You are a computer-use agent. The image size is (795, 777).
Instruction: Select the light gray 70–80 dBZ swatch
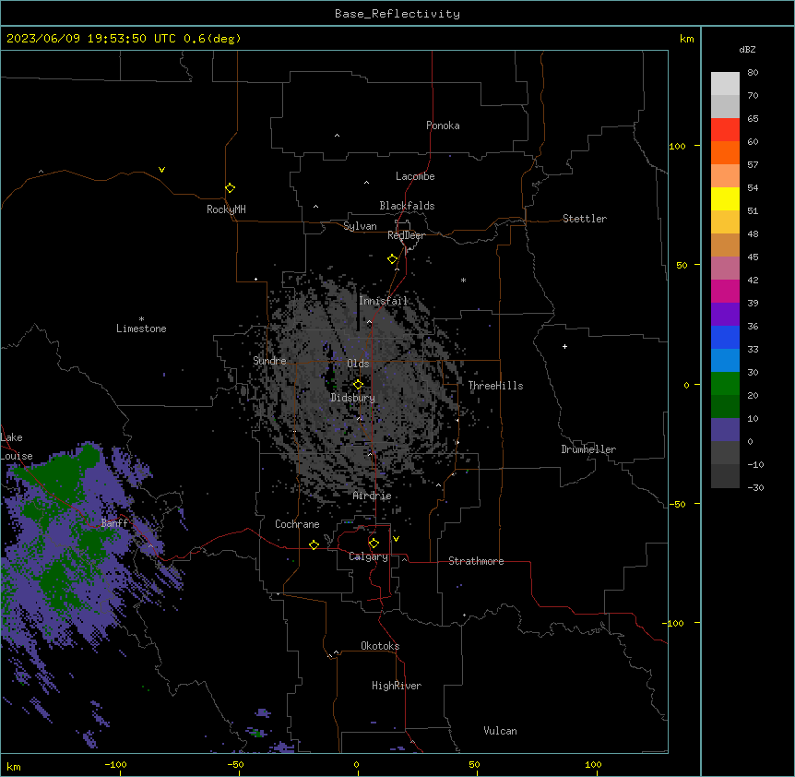725,84
